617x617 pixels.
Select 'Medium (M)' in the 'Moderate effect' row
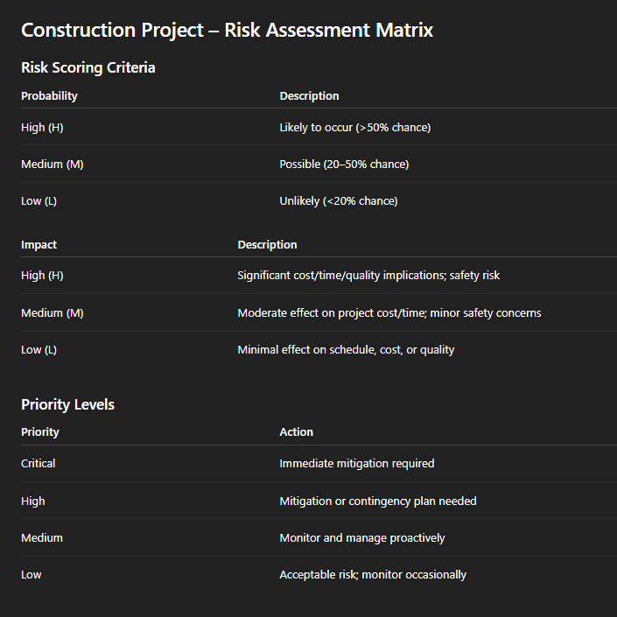[x=53, y=312]
